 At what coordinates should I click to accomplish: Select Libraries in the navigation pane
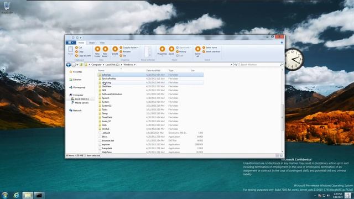tap(77, 80)
